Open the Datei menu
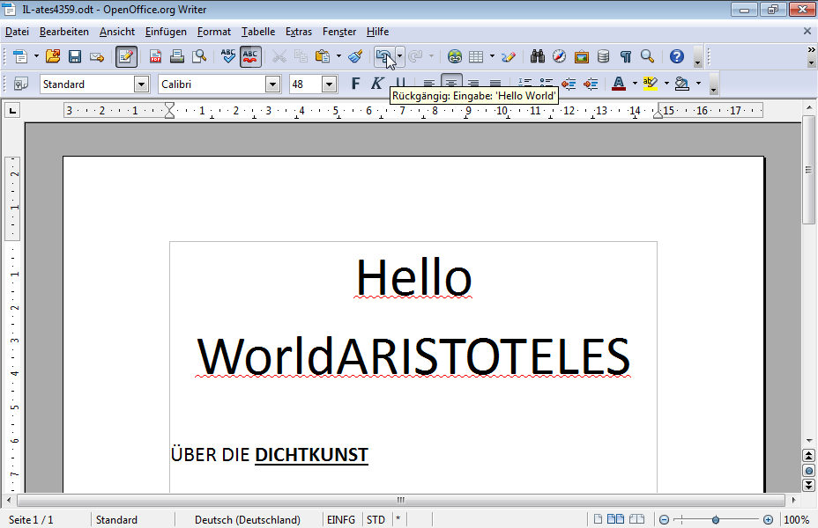This screenshot has height=528, width=818. [x=17, y=32]
